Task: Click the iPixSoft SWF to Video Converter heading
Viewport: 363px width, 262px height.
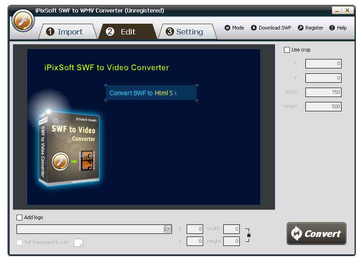Action: point(107,68)
